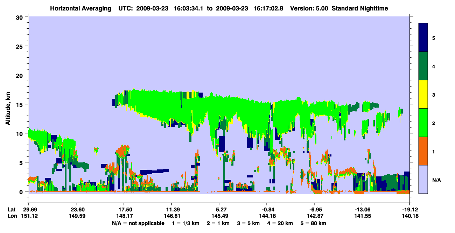Click the y-axis tick label 10
Viewport: 455px width, 233px height.
point(20,133)
